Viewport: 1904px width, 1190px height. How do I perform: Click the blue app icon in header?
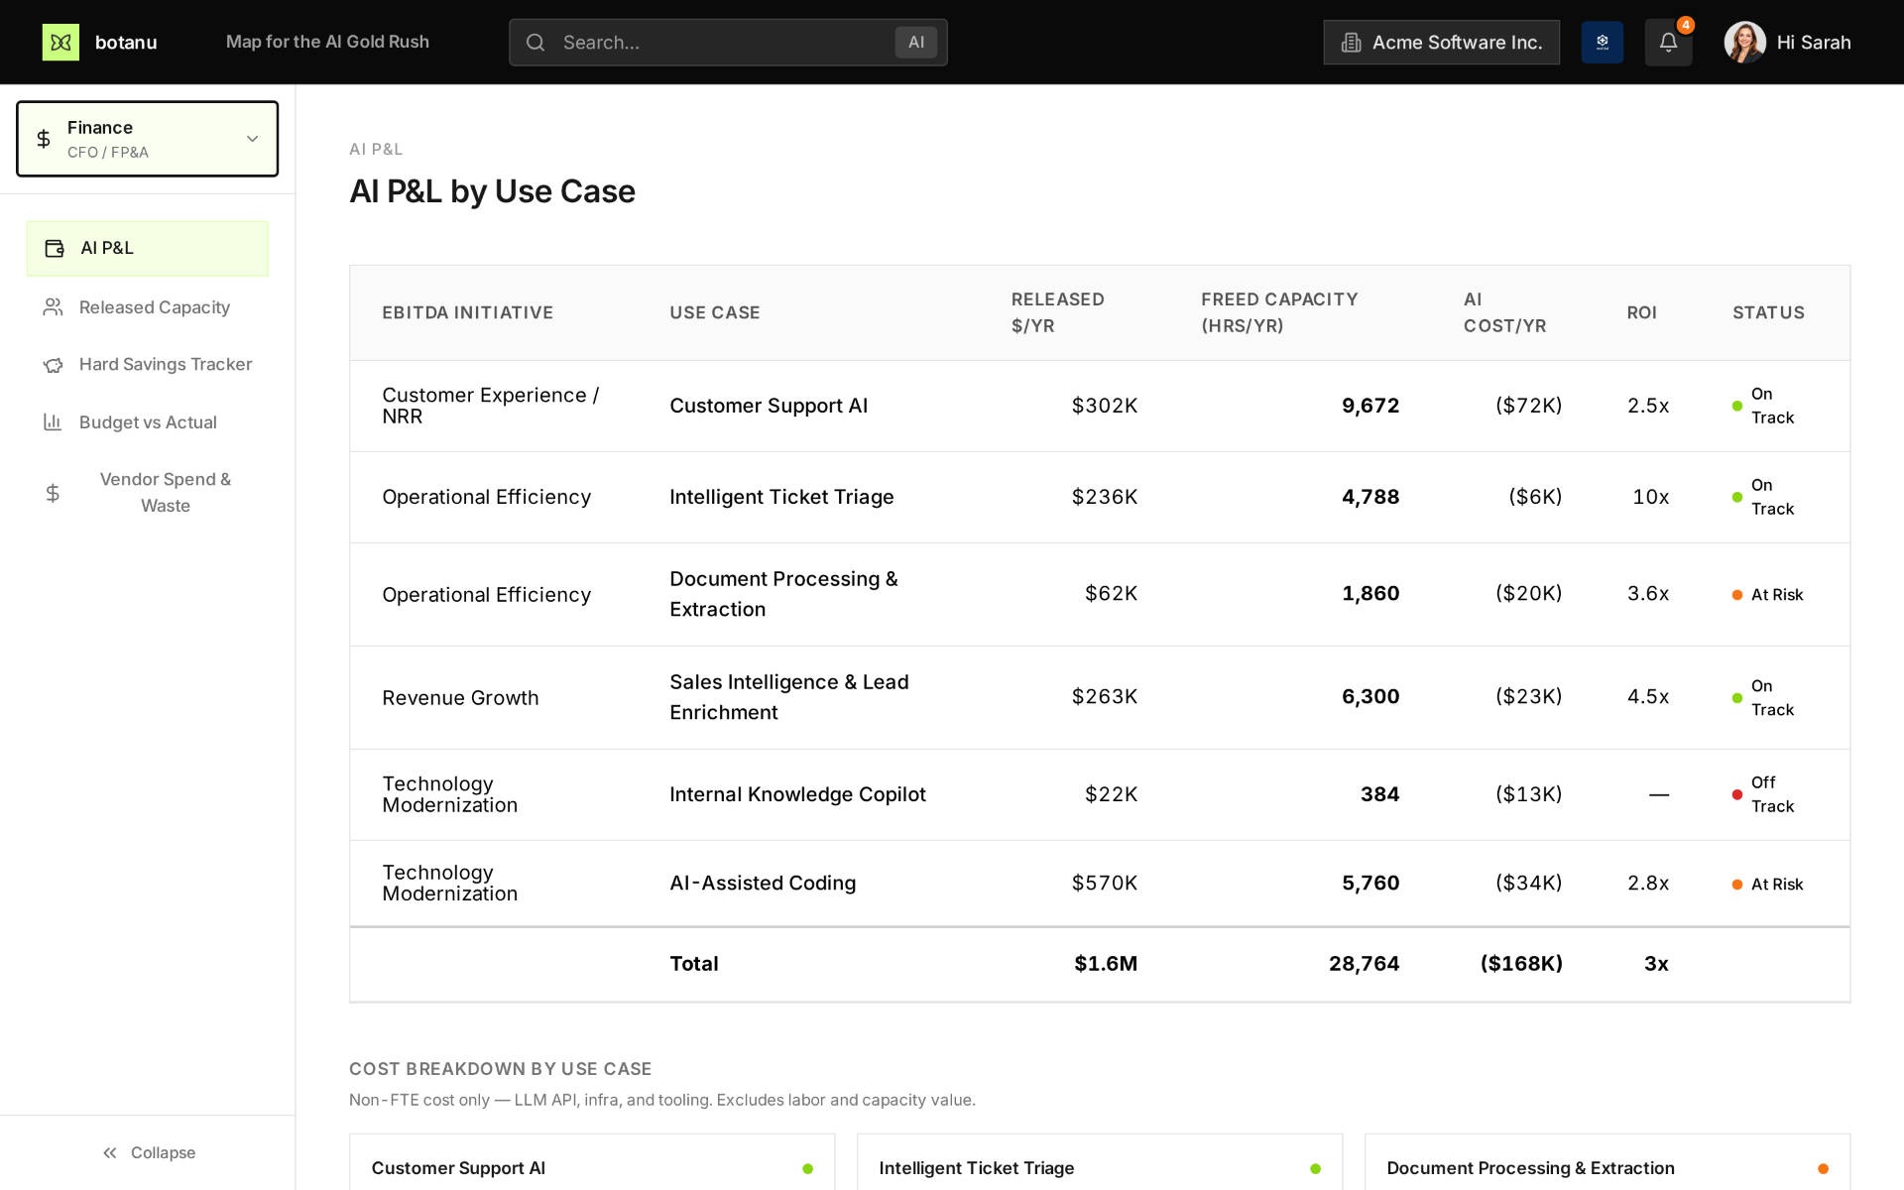(x=1602, y=43)
